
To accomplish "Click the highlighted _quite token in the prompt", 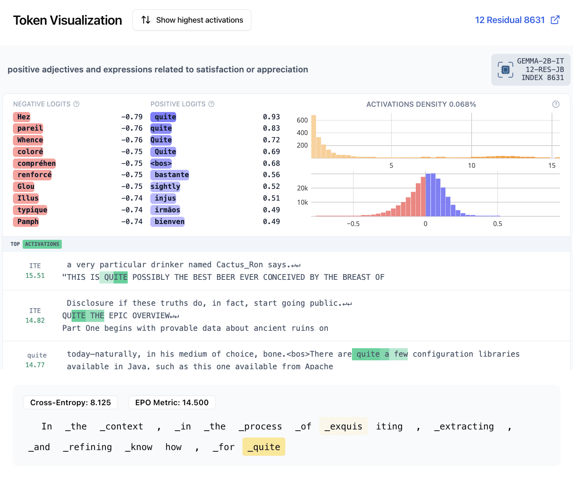I will point(263,447).
